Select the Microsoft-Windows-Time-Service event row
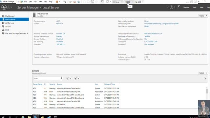 [x=76, y=88]
